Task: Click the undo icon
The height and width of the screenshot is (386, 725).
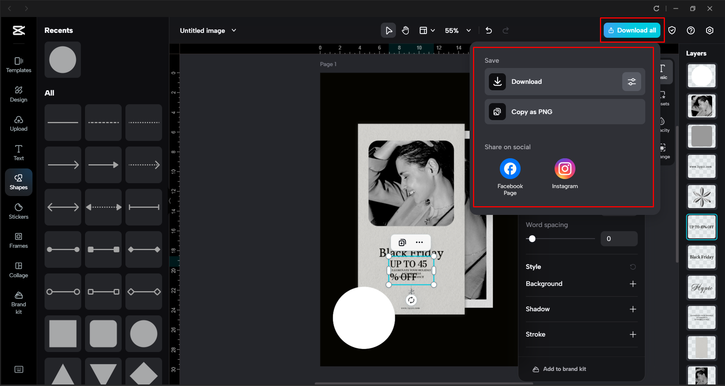Action: coord(488,30)
